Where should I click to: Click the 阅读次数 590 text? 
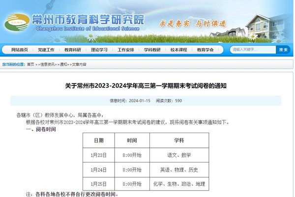coord(169,101)
